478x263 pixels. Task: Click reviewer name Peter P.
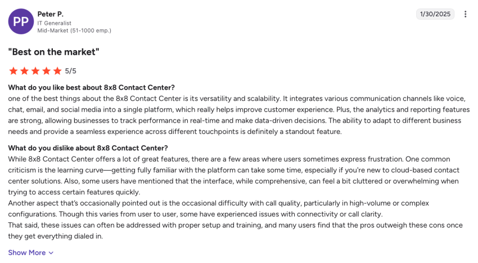point(50,14)
